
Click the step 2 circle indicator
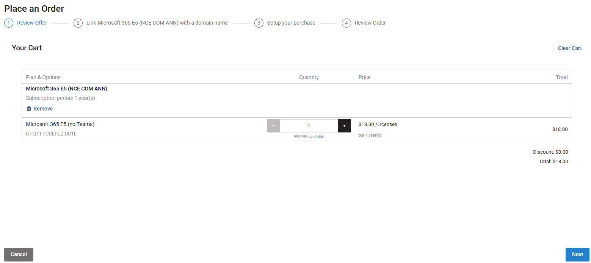(78, 23)
